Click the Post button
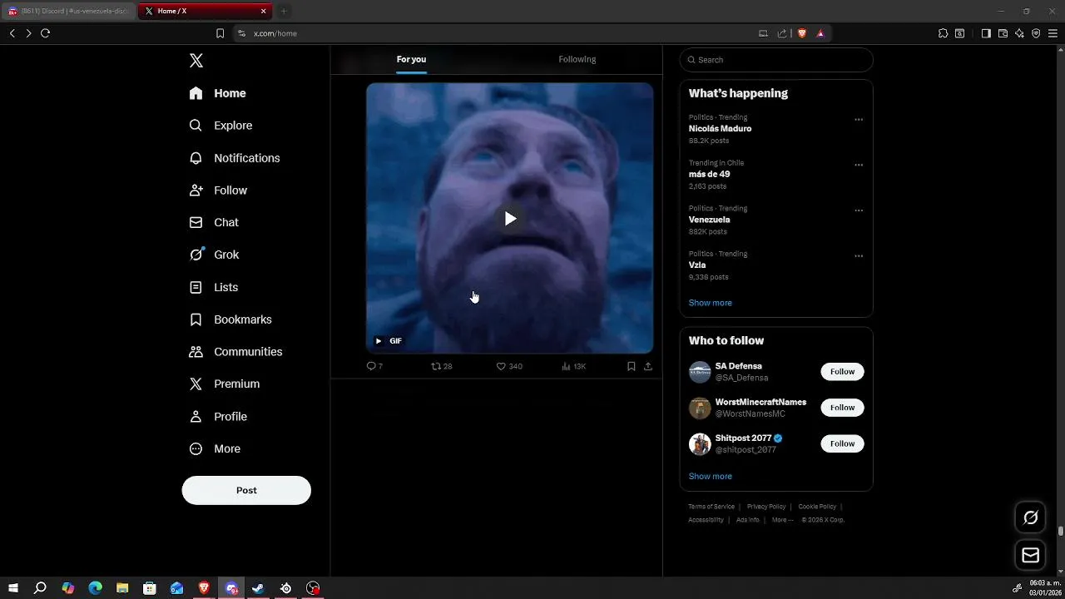1065x599 pixels. tap(246, 490)
